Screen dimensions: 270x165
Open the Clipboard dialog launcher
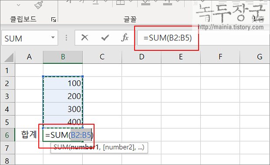coord(54,20)
